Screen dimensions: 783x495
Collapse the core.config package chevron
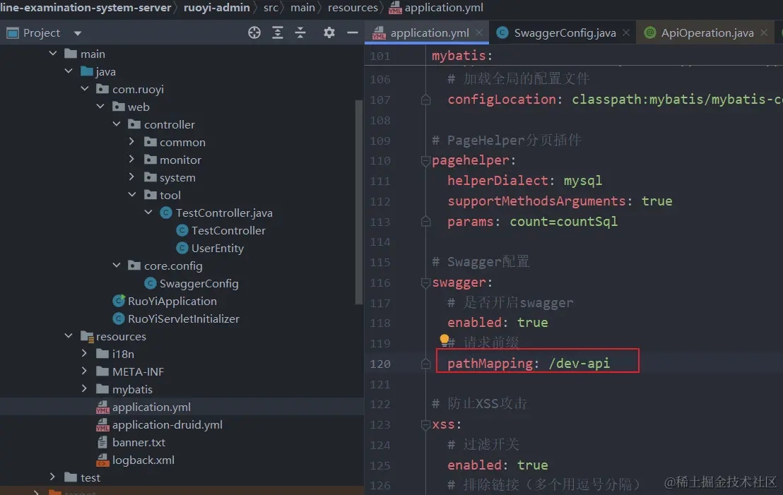pos(117,266)
